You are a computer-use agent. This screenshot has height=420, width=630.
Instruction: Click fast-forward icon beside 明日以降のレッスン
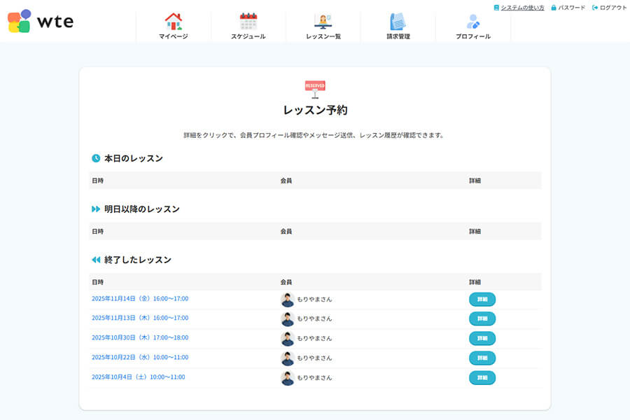click(x=96, y=209)
